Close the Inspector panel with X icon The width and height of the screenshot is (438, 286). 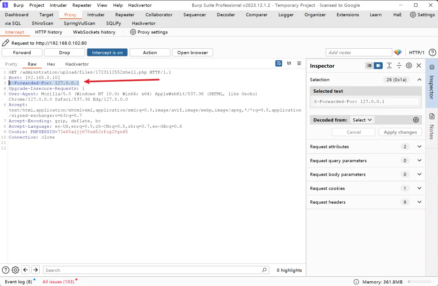click(419, 66)
